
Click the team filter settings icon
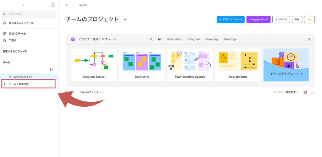pyautogui.click(x=51, y=70)
